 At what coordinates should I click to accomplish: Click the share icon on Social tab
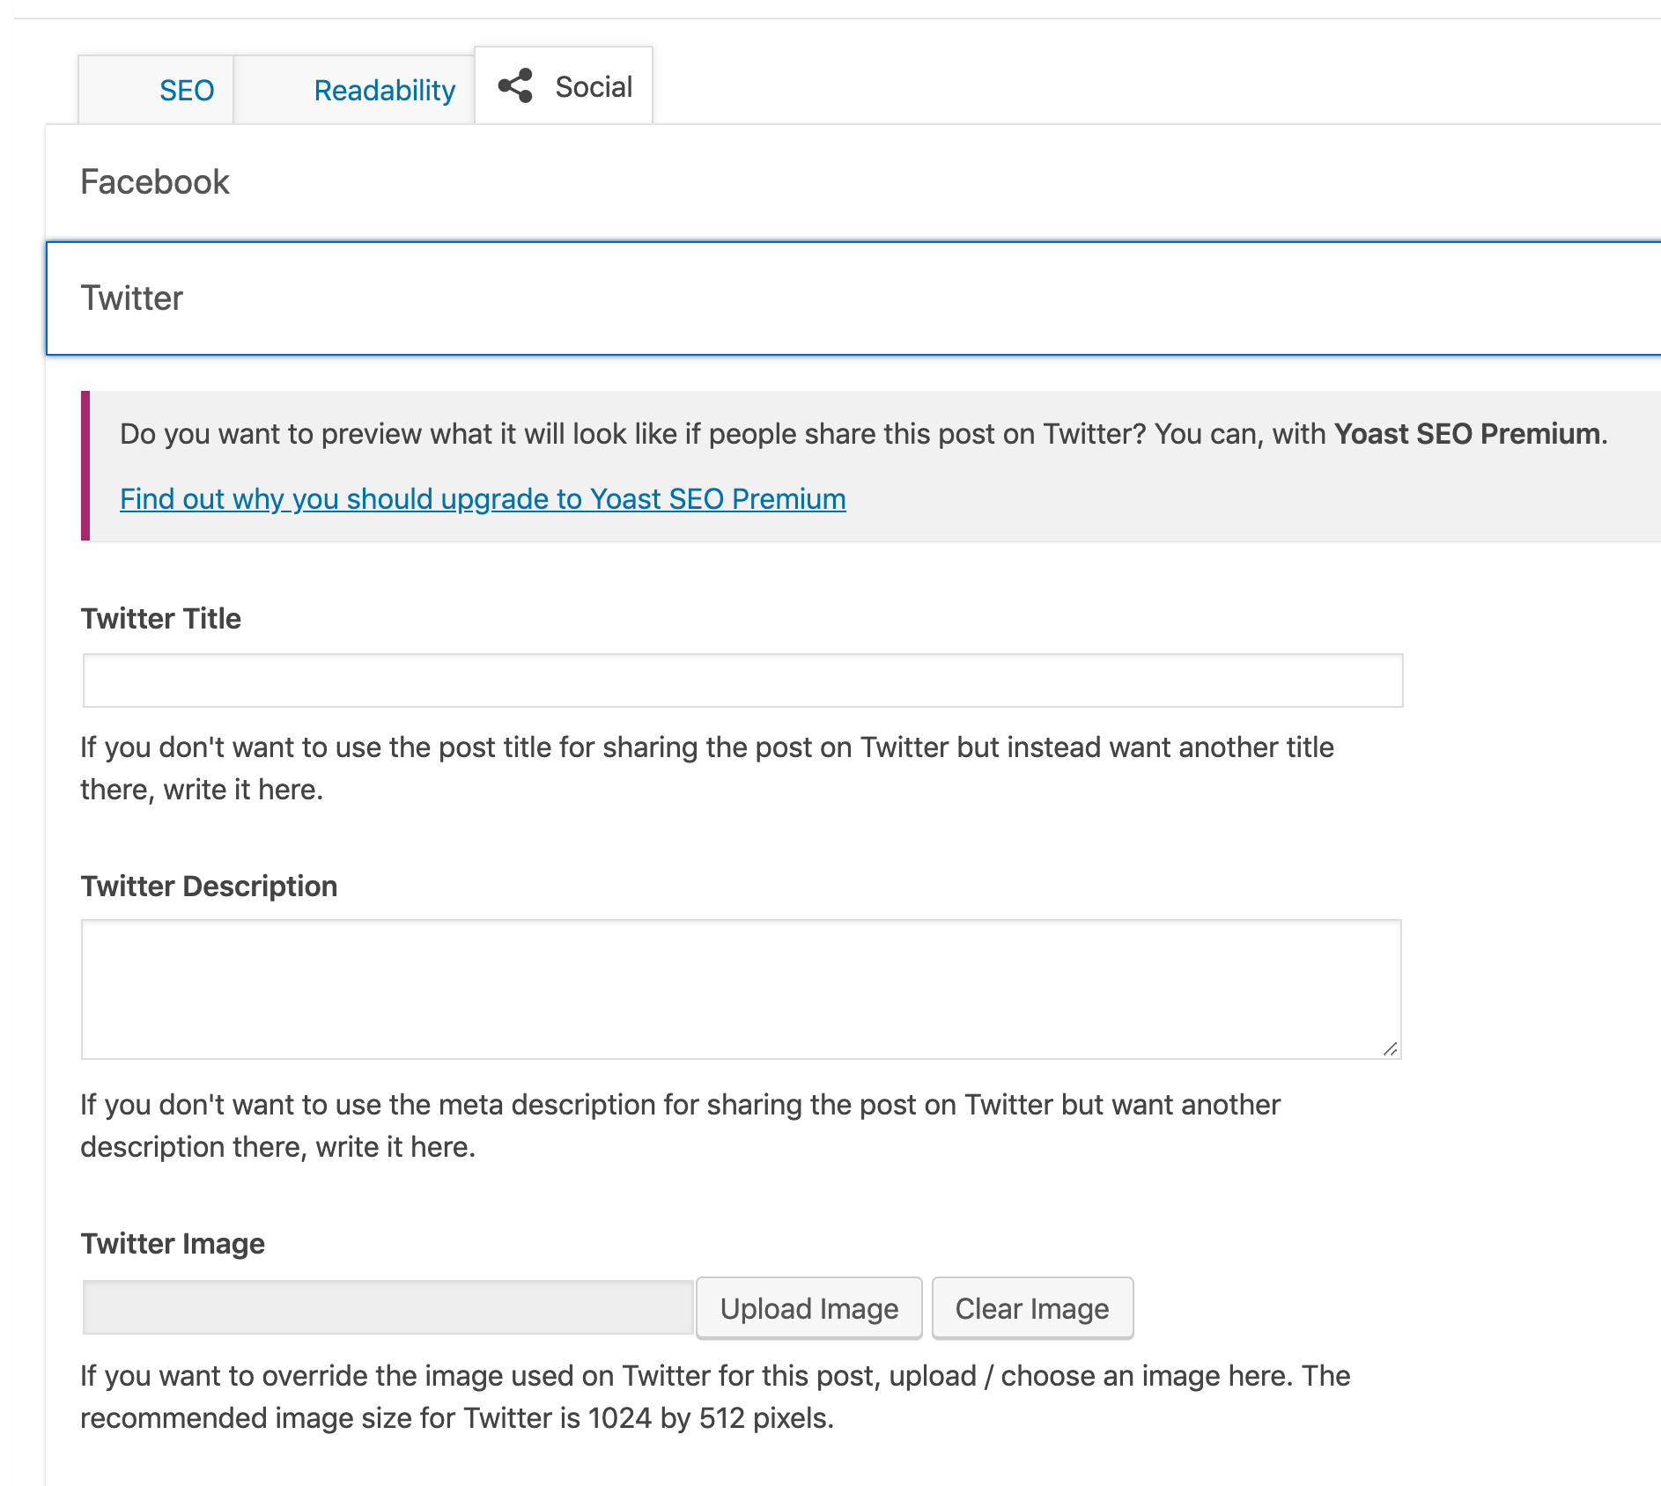tap(515, 86)
